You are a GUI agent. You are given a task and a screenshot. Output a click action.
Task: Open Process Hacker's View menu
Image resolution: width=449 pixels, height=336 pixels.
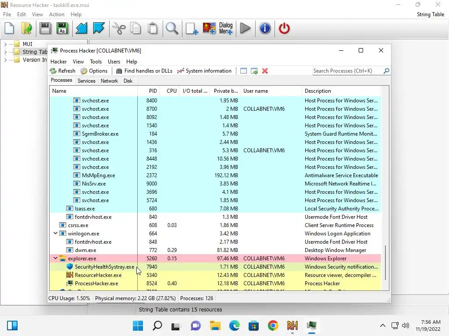pyautogui.click(x=78, y=62)
